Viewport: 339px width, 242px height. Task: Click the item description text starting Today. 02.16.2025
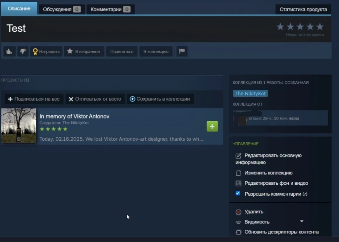point(121,139)
